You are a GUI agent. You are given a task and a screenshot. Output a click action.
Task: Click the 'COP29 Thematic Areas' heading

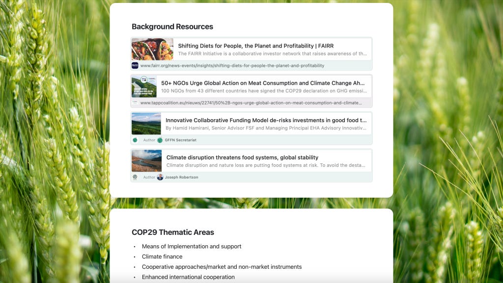[173, 232]
